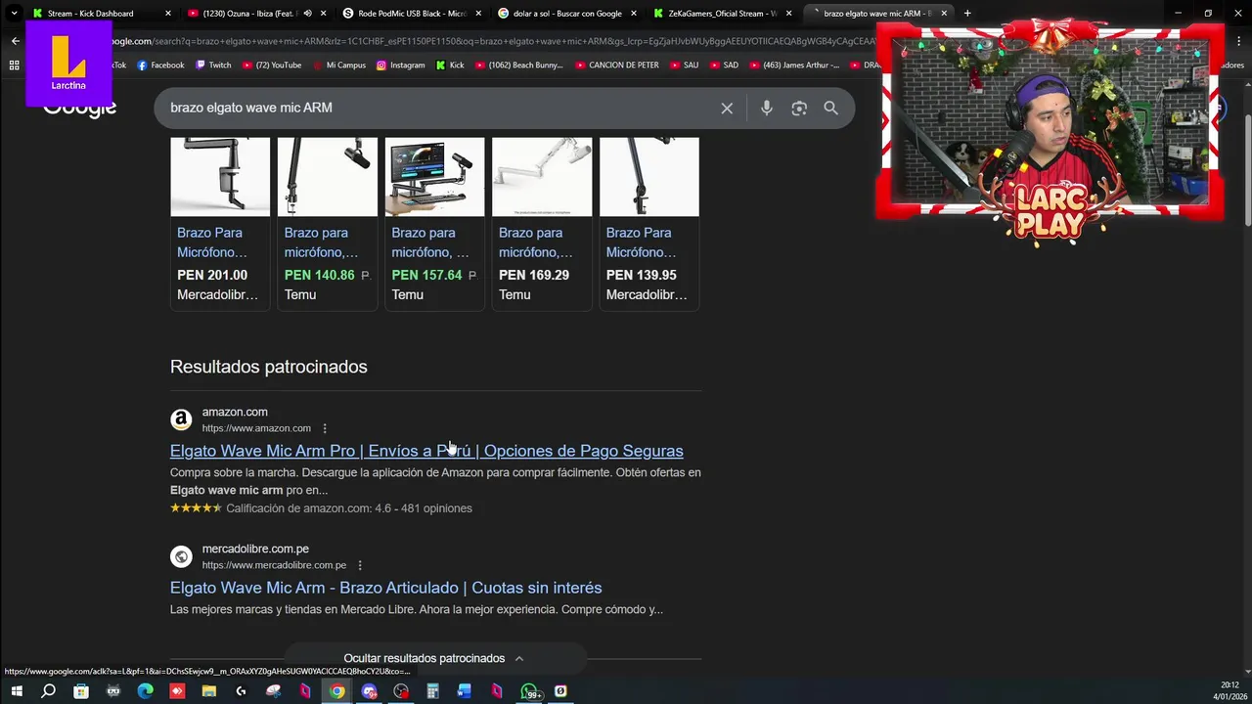Switch to ZeKaGamers_Oficial Stream tab
The image size is (1252, 704).
tap(722, 14)
